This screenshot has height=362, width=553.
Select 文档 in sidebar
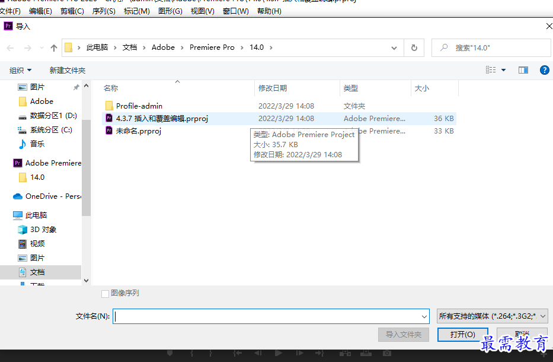[40, 272]
